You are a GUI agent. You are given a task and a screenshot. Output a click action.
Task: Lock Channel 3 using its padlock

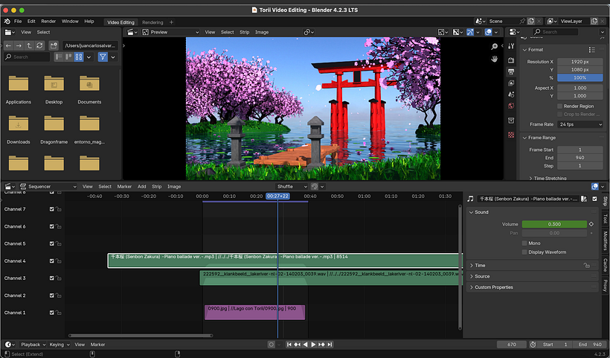[58, 278]
